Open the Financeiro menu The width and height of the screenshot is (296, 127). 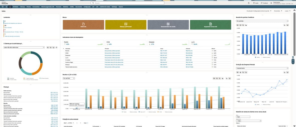pyautogui.click(x=59, y=7)
